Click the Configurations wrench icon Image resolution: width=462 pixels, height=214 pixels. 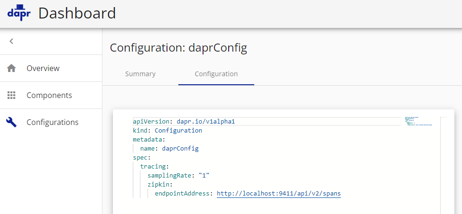pos(12,122)
